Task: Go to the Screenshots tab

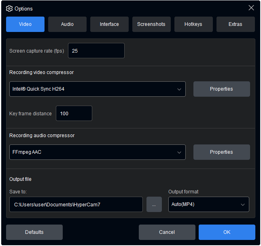Action: point(151,24)
